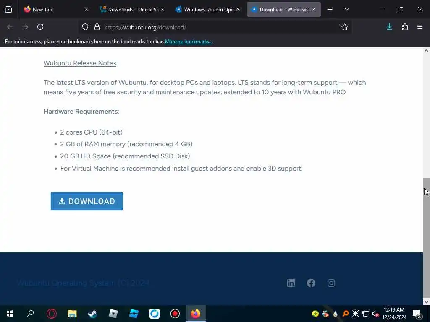The image size is (430, 322).
Task: Close the Windows Ubuntu Operating System tab
Action: tap(238, 9)
